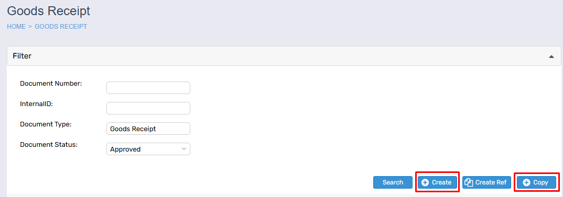Click the Create button label
The height and width of the screenshot is (197, 563).
441,183
